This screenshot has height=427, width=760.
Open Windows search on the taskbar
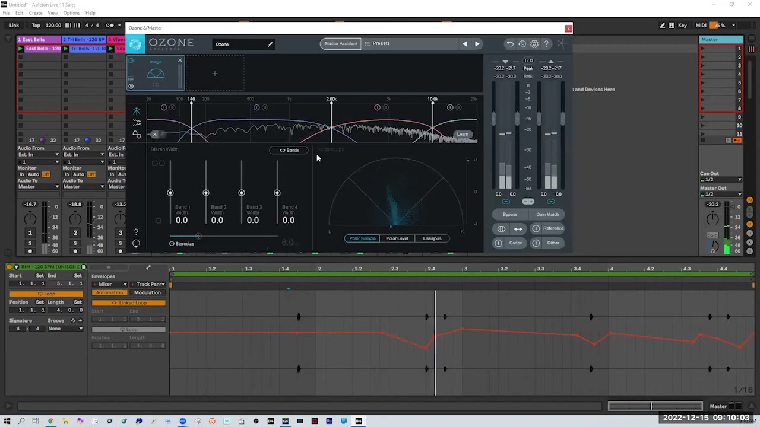pyautogui.click(x=21, y=421)
